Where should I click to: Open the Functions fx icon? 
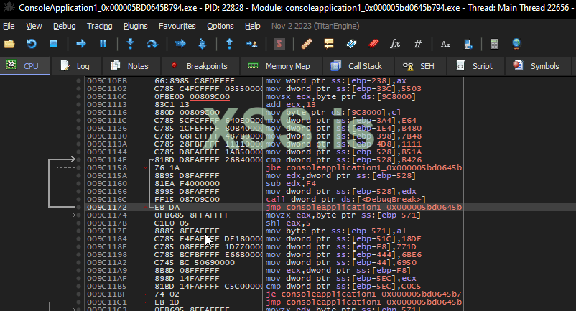(395, 44)
